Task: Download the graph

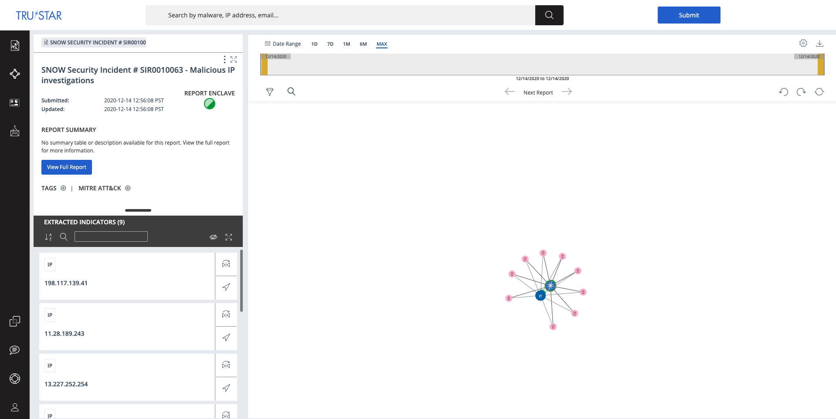Action: (820, 43)
